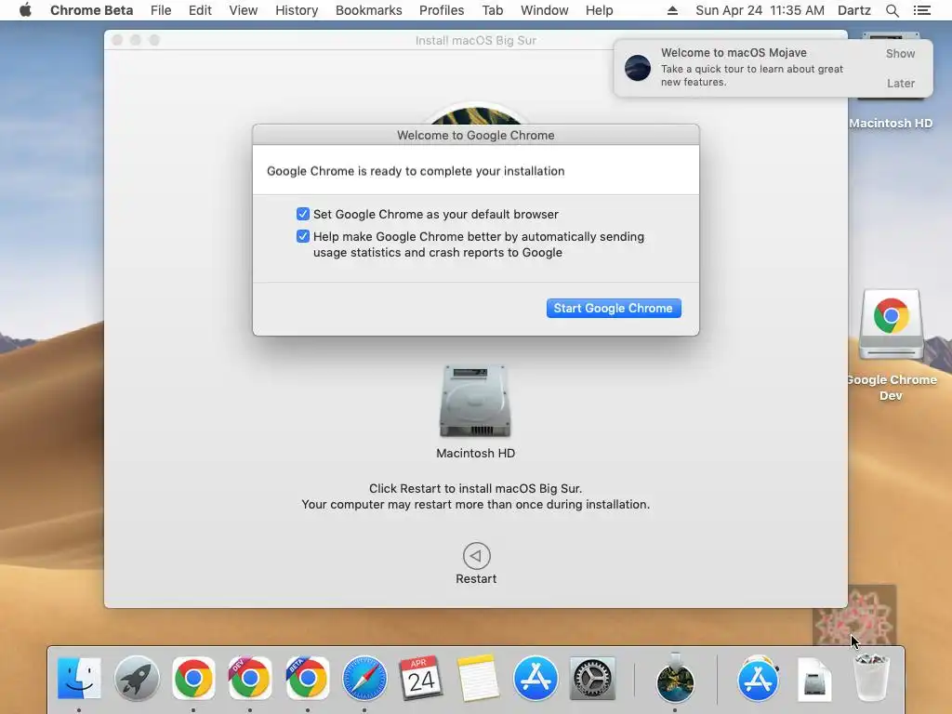
Task: Click the Restart arrow icon in installer
Action: (x=476, y=556)
